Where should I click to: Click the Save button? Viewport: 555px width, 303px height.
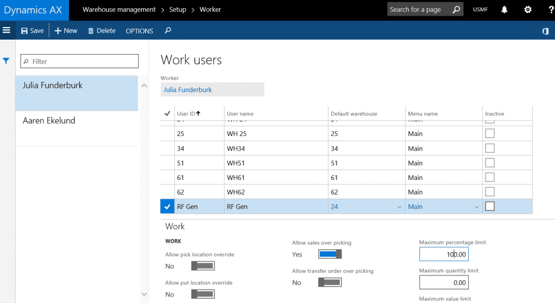[x=32, y=31]
